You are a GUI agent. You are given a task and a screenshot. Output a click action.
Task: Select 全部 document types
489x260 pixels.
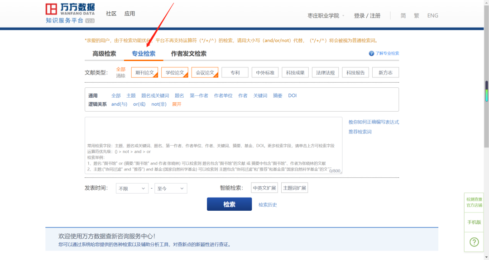point(121,69)
